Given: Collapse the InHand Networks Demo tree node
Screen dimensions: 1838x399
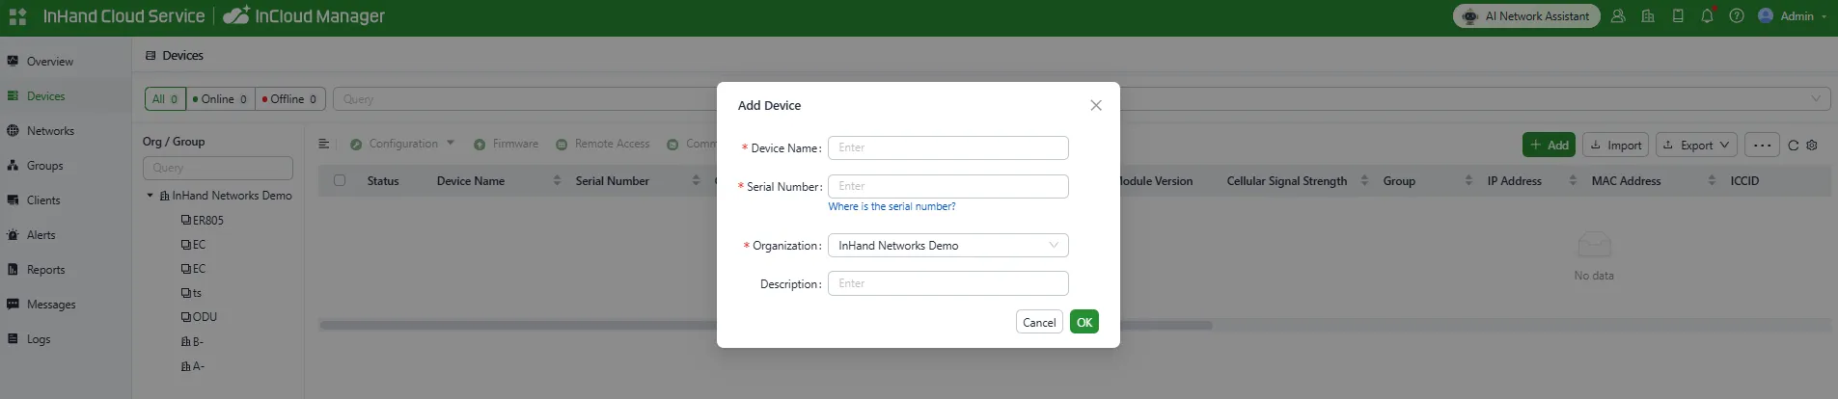Looking at the screenshot, I should (150, 196).
